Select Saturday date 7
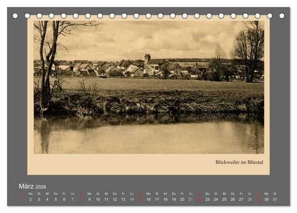 73,199
